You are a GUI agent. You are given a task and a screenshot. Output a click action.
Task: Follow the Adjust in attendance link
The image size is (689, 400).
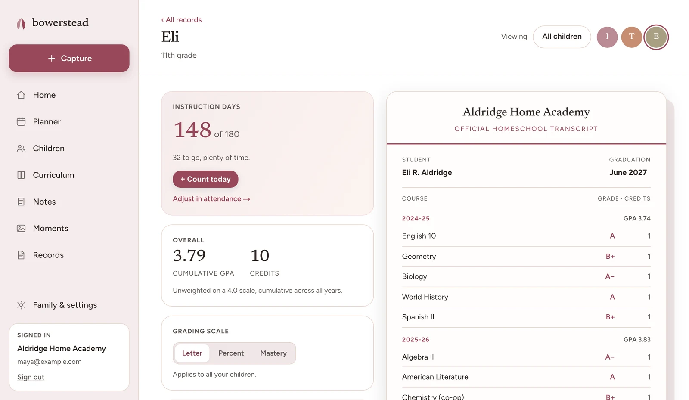(211, 199)
